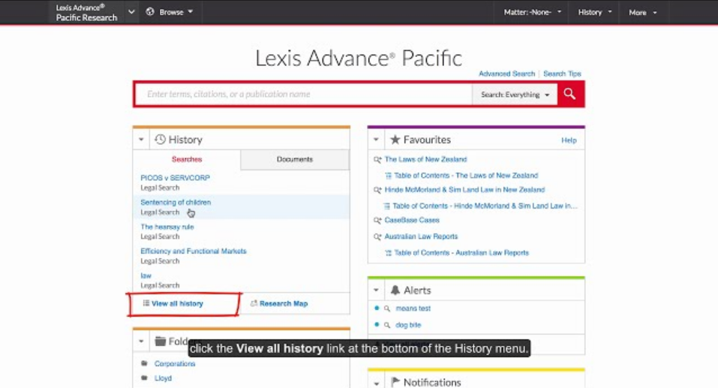The width and height of the screenshot is (718, 388).
Task: Open the Matter: -None- dropdown
Action: [x=532, y=12]
